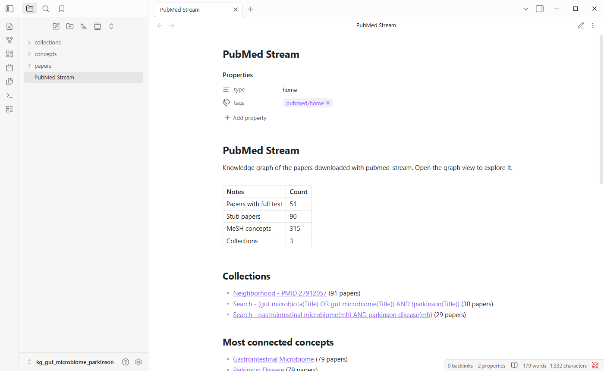Switch to editing view pencil icon

581,25
